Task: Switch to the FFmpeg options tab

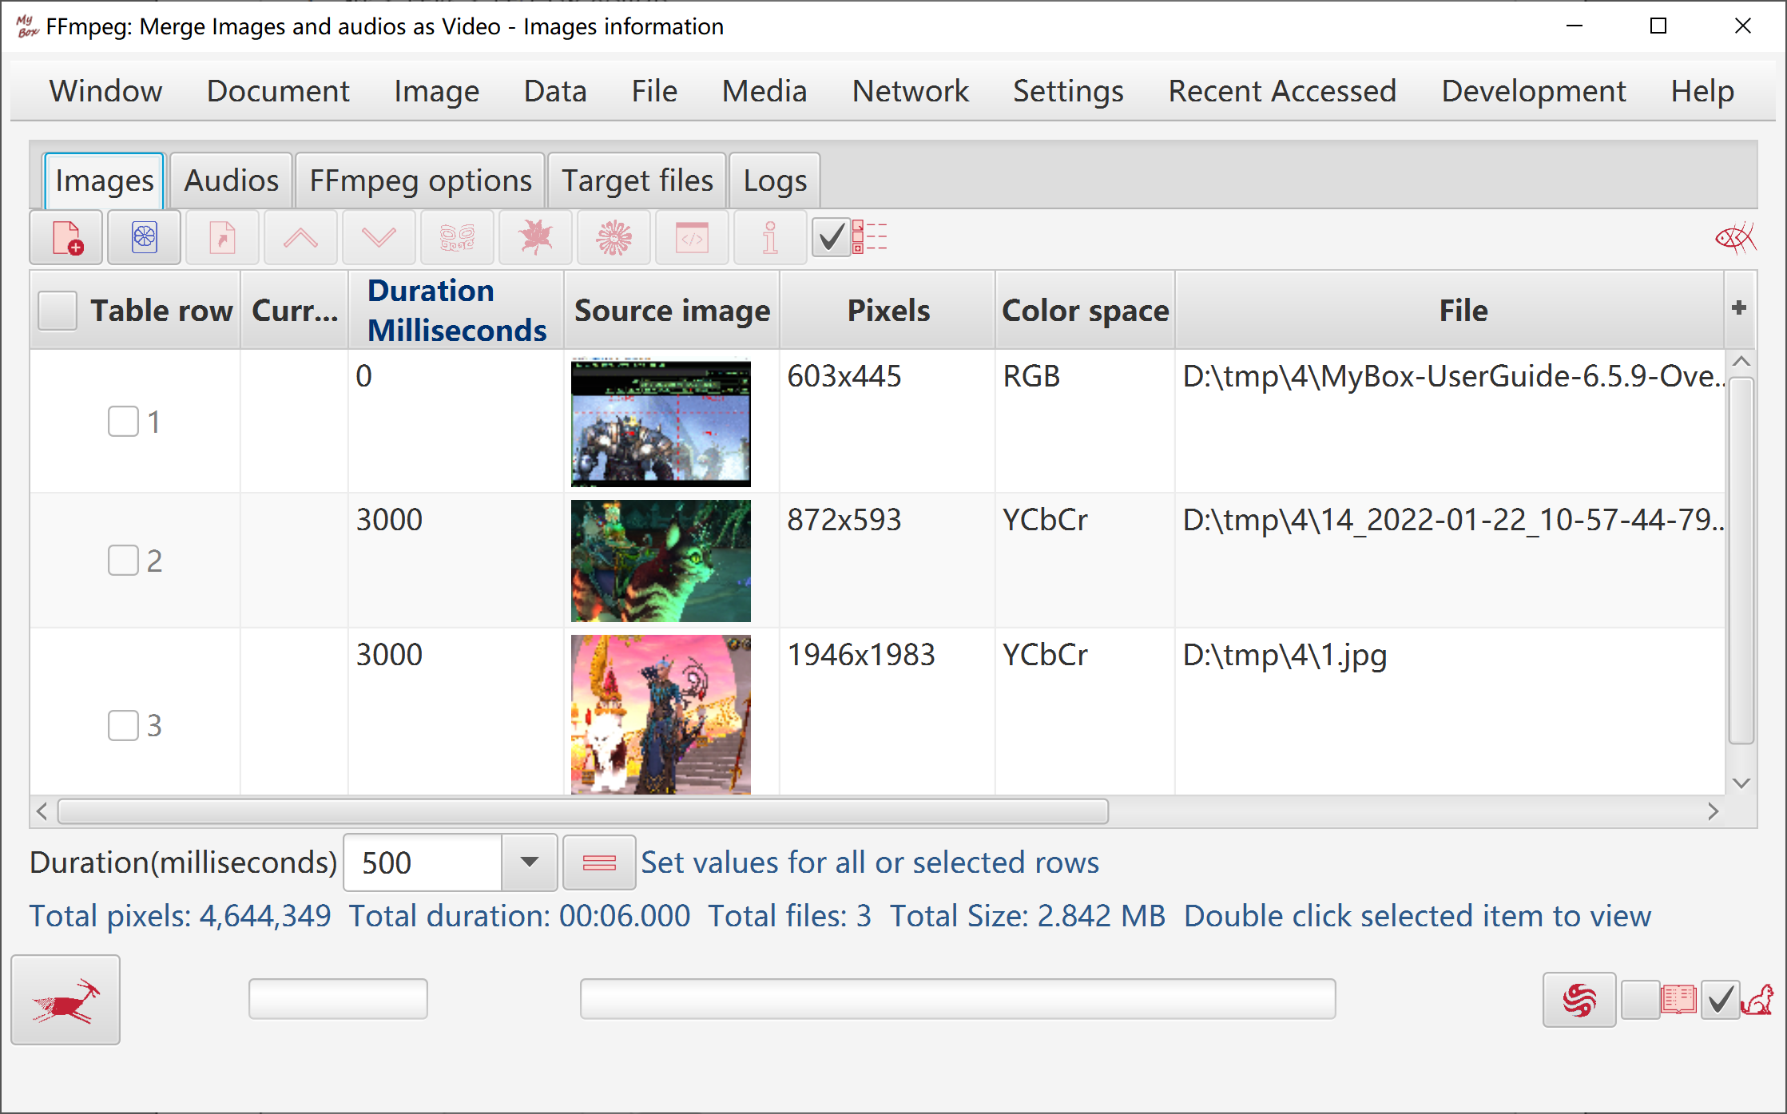Action: (x=420, y=180)
